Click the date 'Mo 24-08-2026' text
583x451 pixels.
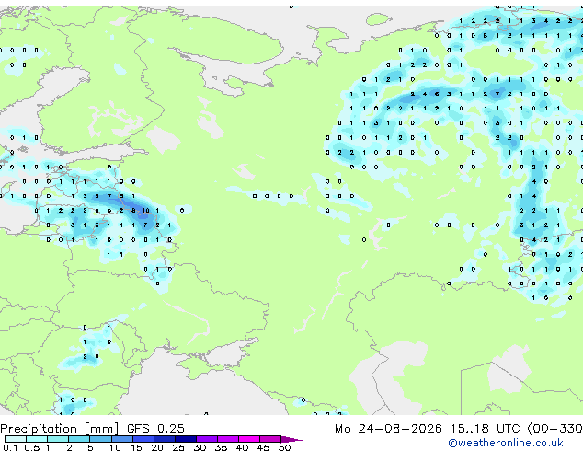click(388, 429)
